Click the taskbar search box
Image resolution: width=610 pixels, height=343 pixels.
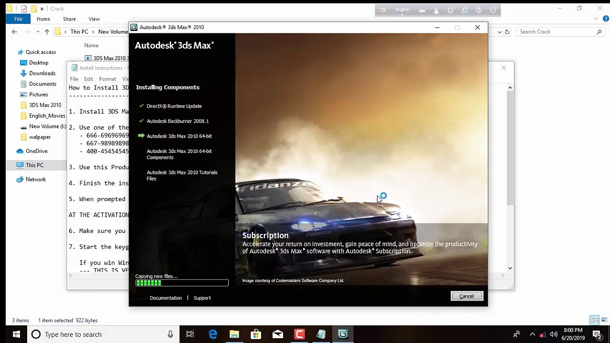pos(102,334)
